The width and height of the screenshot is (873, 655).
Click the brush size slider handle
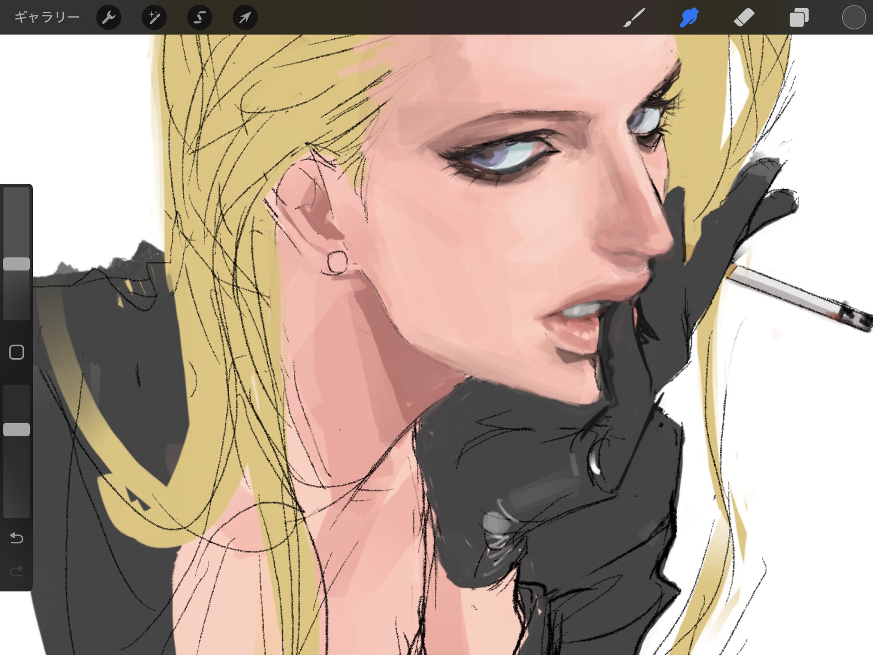[17, 264]
